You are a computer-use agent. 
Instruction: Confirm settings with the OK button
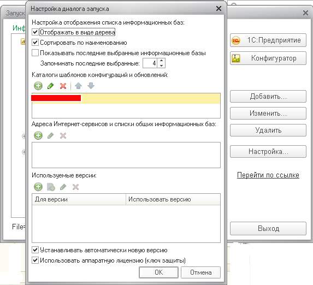(x=159, y=272)
